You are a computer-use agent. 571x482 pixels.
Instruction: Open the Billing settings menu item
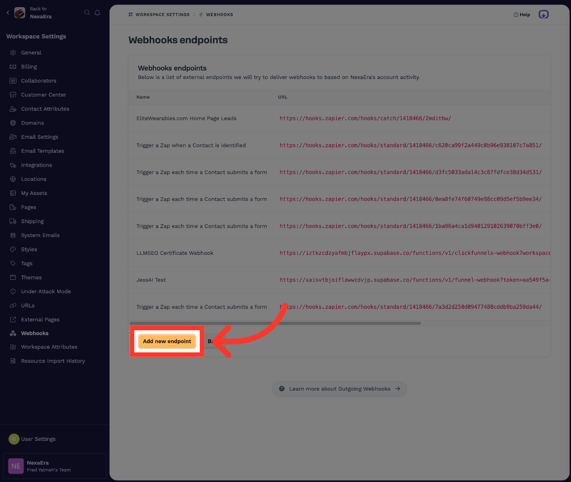coord(29,66)
